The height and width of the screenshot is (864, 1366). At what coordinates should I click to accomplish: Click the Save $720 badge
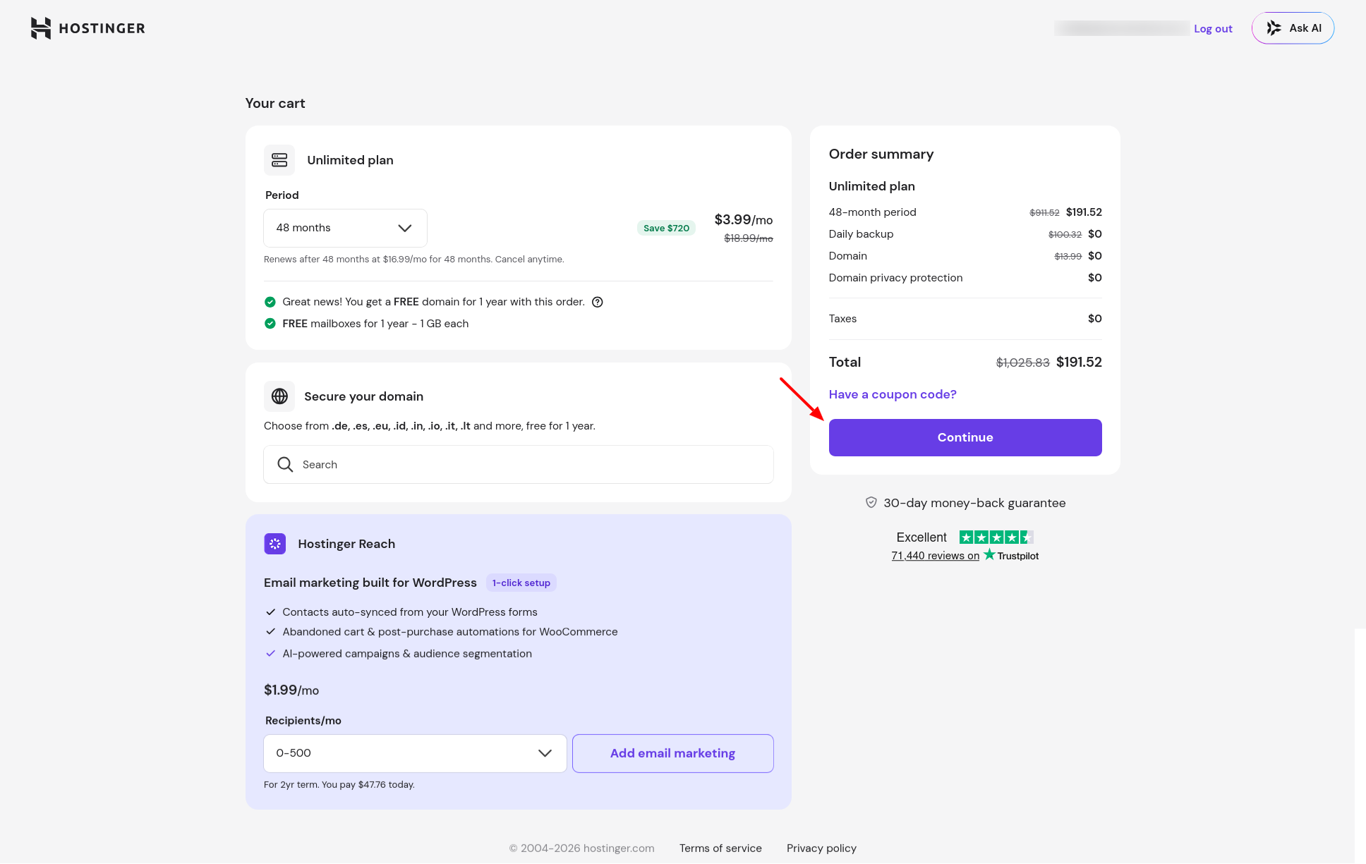tap(666, 228)
